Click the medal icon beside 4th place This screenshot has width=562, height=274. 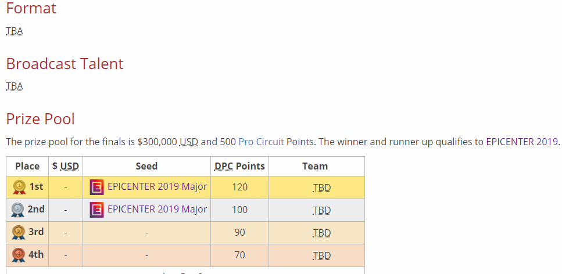[18, 255]
